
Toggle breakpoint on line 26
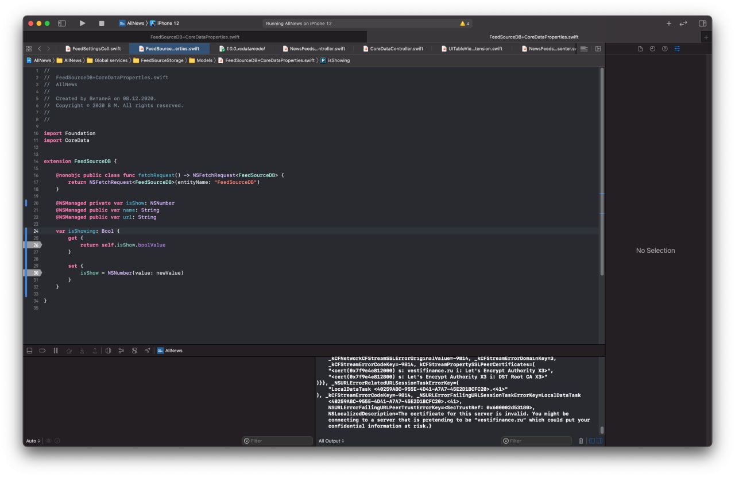(33, 245)
